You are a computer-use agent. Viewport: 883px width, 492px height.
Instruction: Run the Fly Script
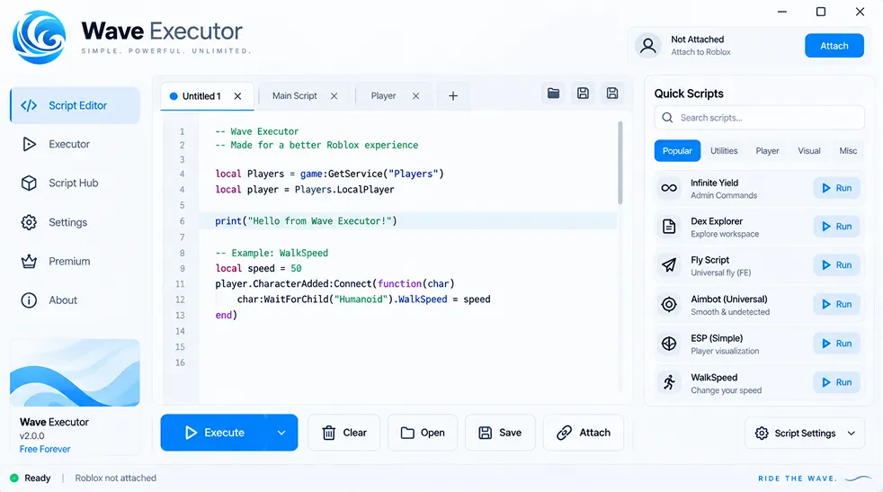[836, 264]
